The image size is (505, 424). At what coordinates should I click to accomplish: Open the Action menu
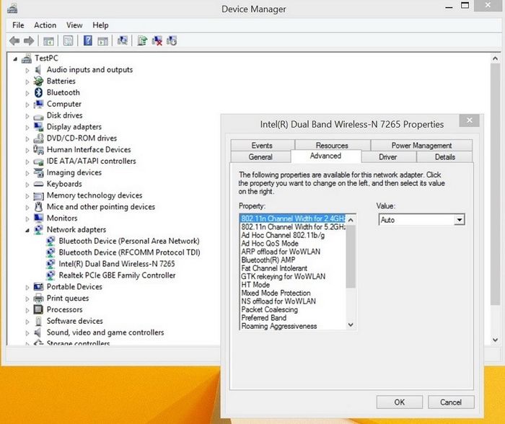[x=45, y=25]
